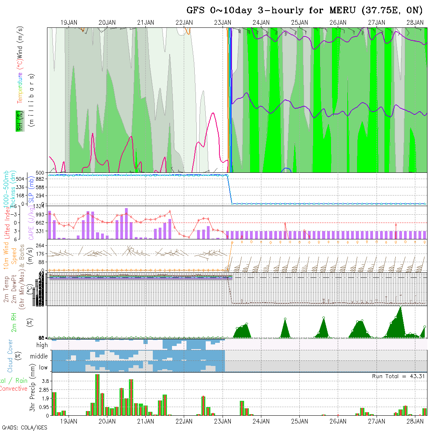Screen dimensions: 431x431
Task: Select the middle cloud level label
Action: (x=39, y=357)
